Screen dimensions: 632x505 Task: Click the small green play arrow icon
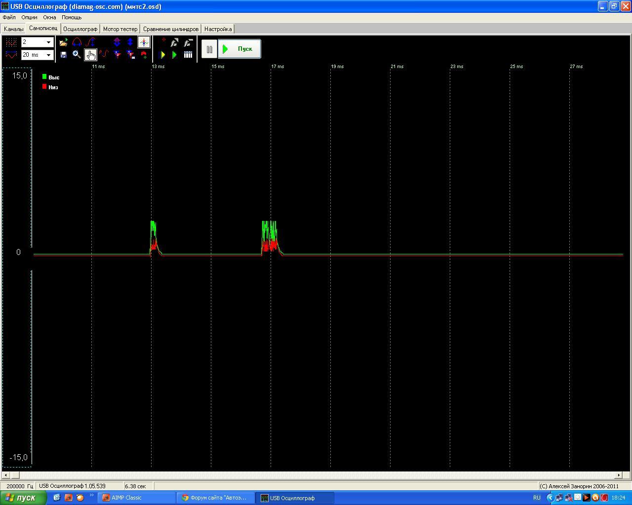174,55
